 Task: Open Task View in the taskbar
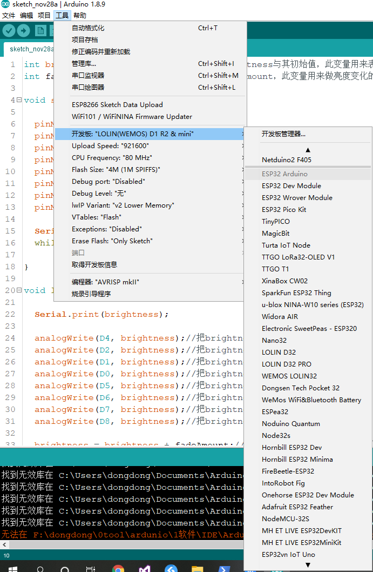[x=90, y=568]
